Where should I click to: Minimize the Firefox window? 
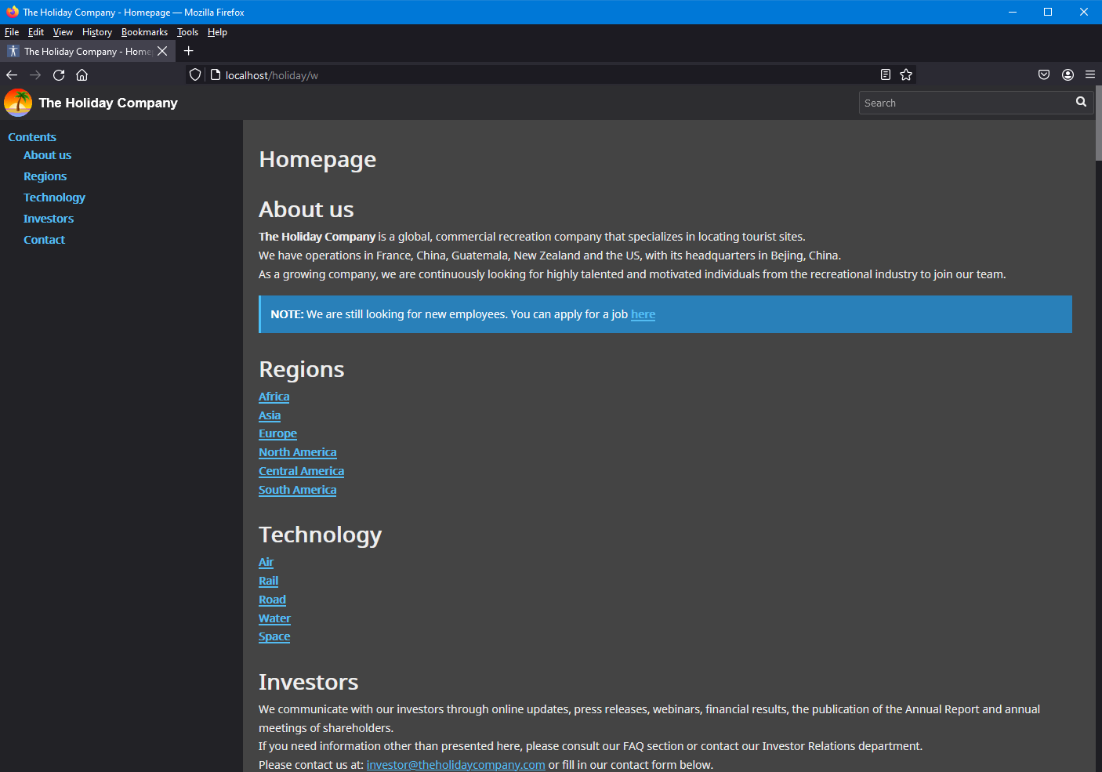[x=1012, y=12]
